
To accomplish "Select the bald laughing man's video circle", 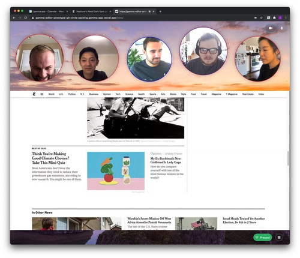I will pyautogui.click(x=40, y=58).
